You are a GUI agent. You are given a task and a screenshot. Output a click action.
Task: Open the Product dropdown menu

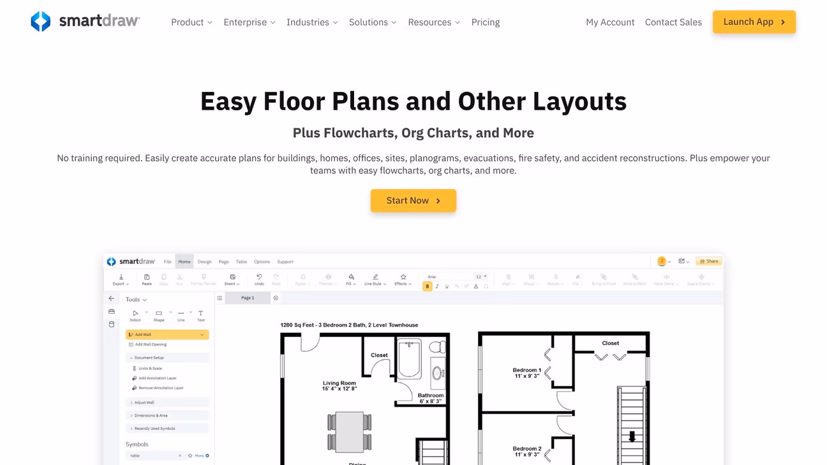coord(191,22)
